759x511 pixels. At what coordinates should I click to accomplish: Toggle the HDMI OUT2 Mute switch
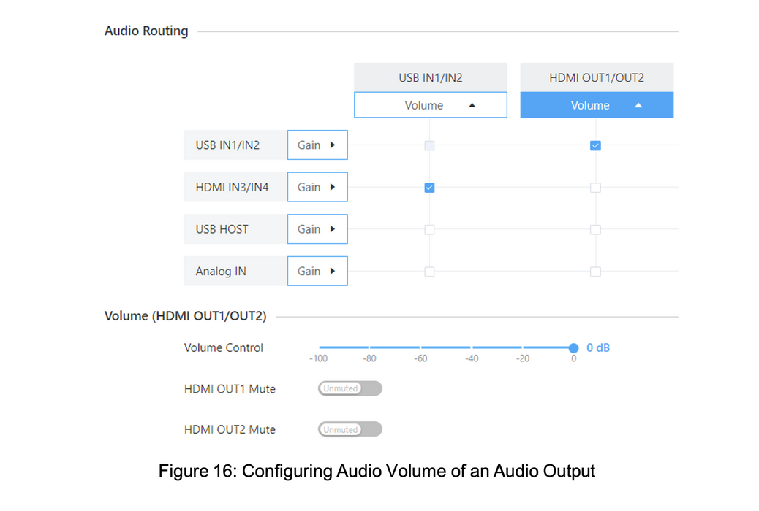pos(350,430)
